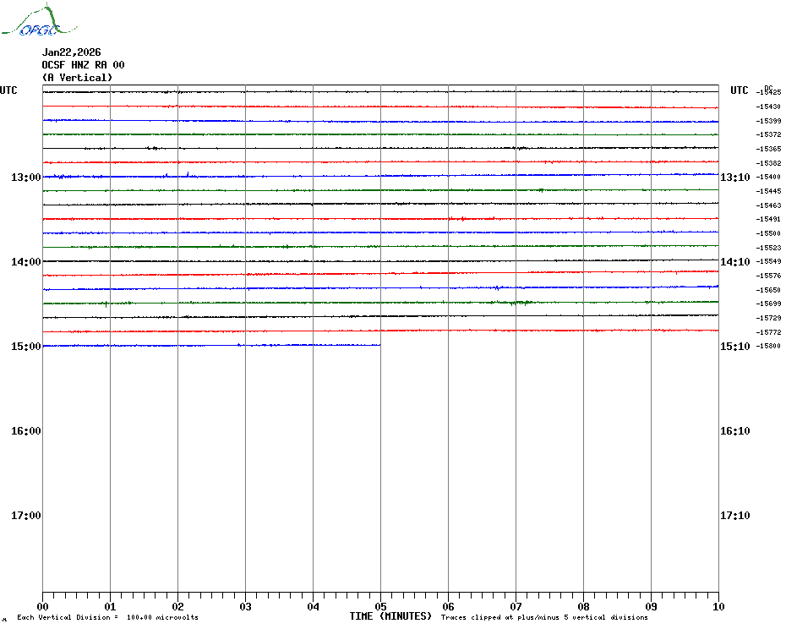This screenshot has width=786, height=629.
Task: Click the DC value -15445
Action: pos(768,192)
